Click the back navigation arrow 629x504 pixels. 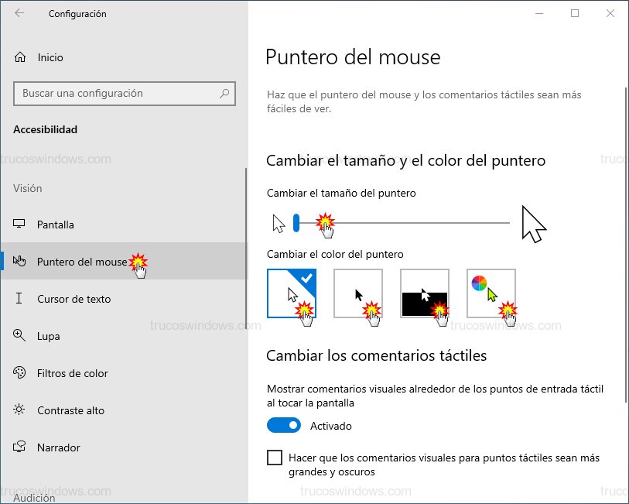click(x=18, y=13)
